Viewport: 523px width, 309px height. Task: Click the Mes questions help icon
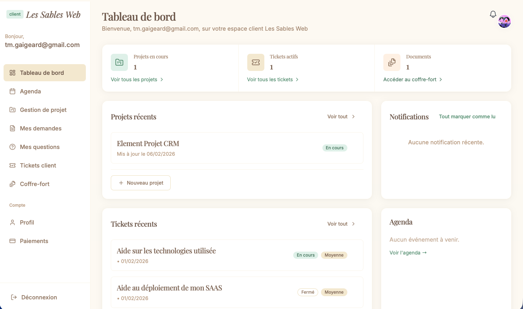tap(12, 147)
